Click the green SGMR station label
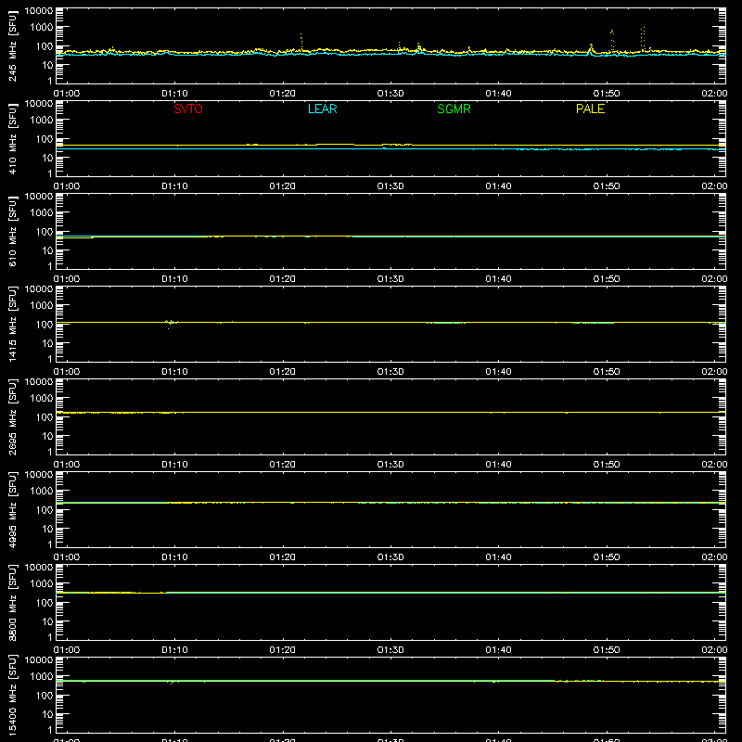 [x=454, y=109]
